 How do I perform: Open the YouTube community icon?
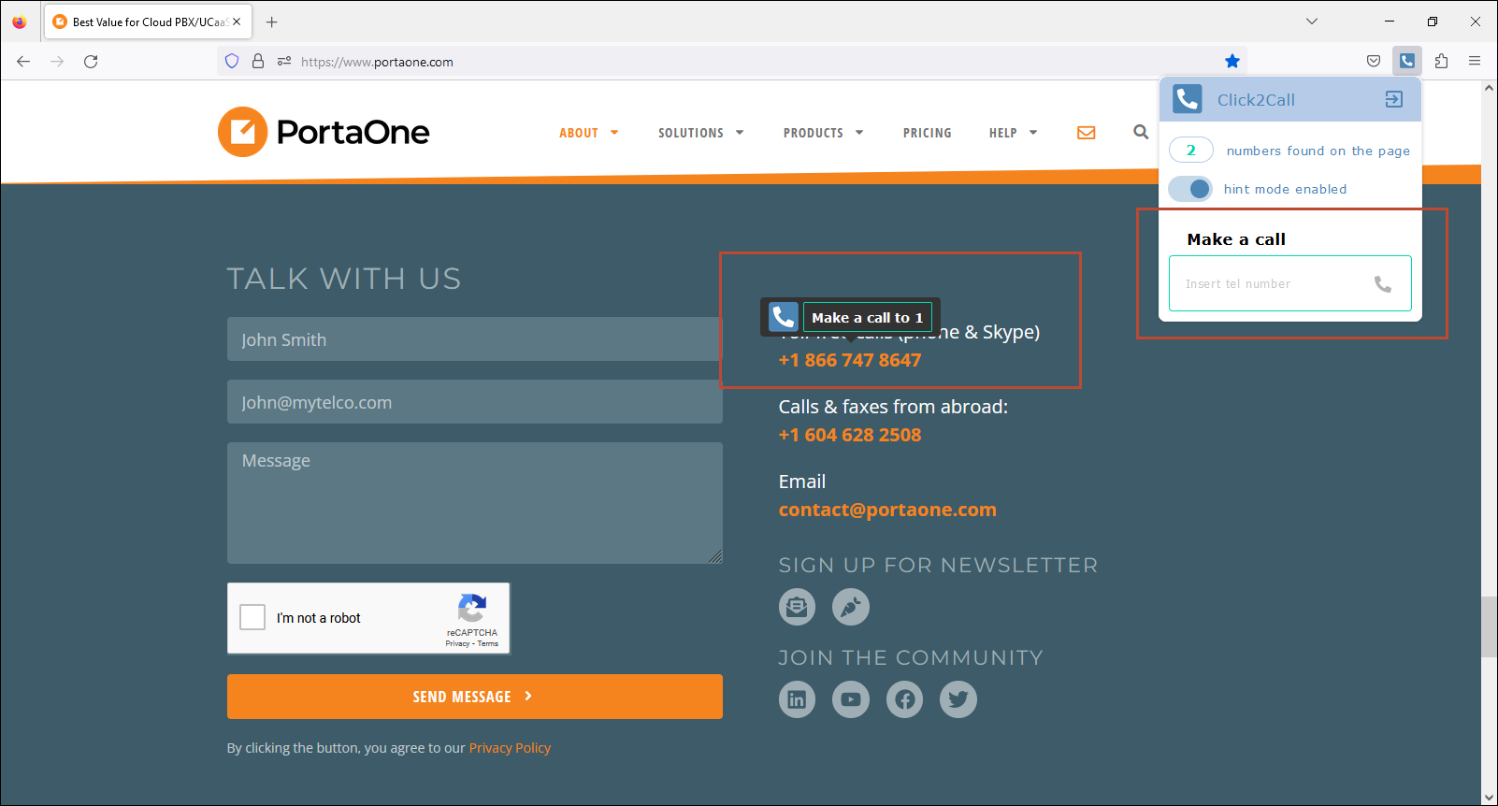851,699
